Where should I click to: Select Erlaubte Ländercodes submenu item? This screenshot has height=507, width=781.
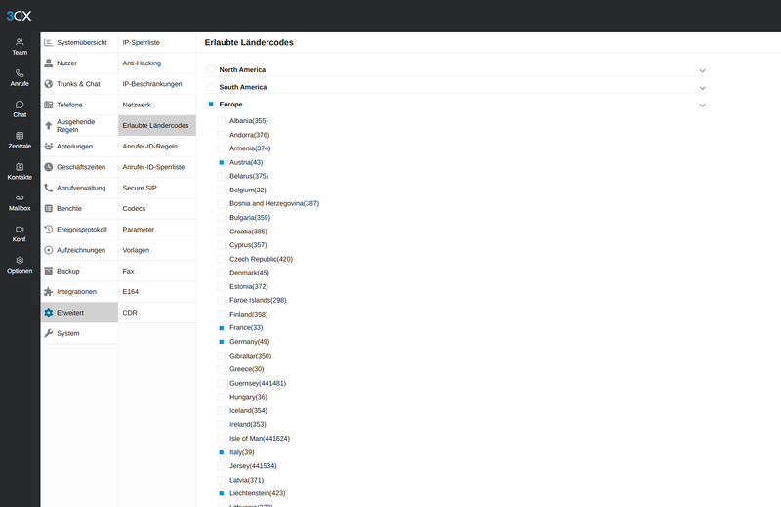[x=157, y=126]
